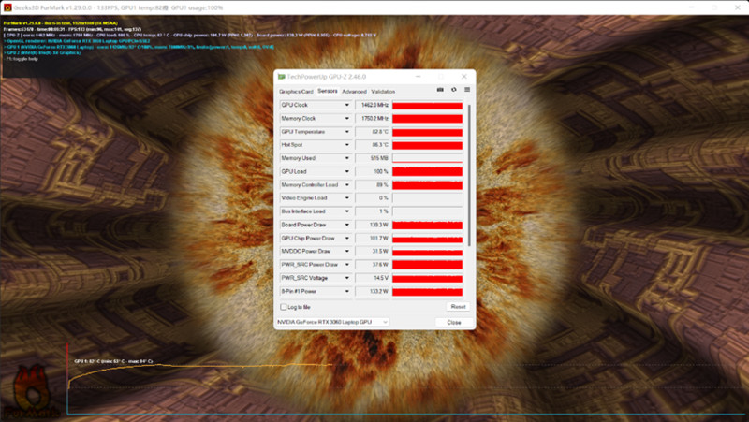The width and height of the screenshot is (749, 422).
Task: Click the 1750.2 MHz memory clock value
Action: [x=373, y=119]
